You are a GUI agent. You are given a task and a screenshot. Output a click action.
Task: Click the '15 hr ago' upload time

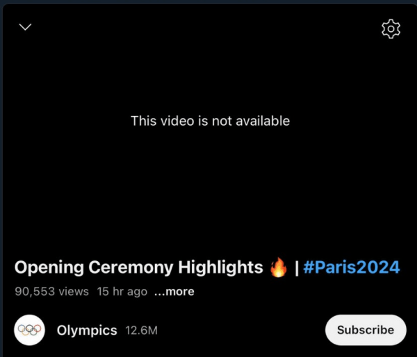(122, 292)
